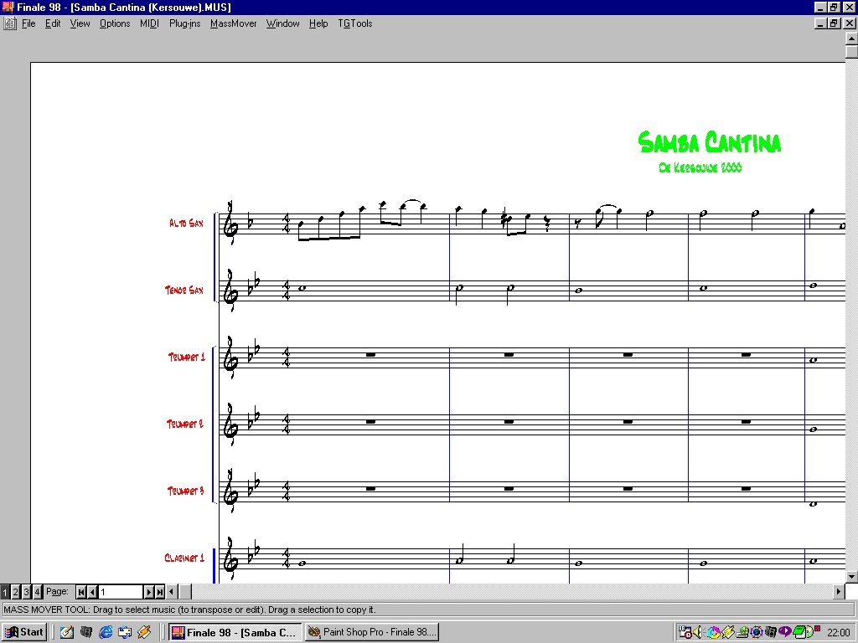This screenshot has width=858, height=643.
Task: Go to next page arrow
Action: click(x=149, y=592)
